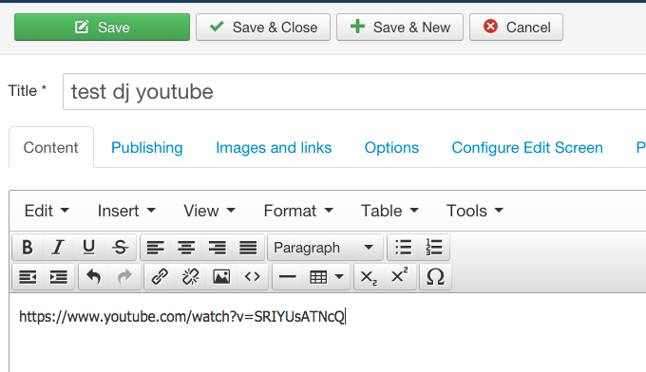Apply superscript formatting
This screenshot has width=646, height=372.
(x=400, y=277)
